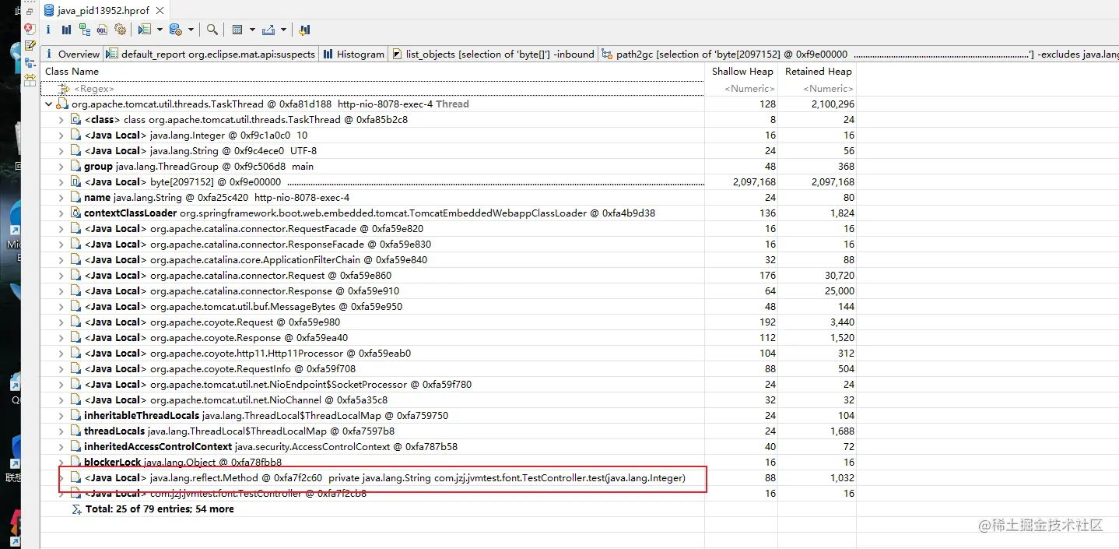Click the Shallow Heap Numeric filter field
The image size is (1119, 549).
[x=742, y=89]
